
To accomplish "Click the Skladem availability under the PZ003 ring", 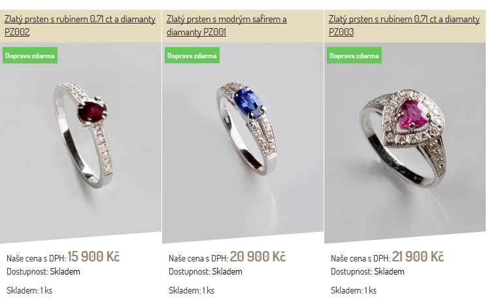I will point(389,272).
